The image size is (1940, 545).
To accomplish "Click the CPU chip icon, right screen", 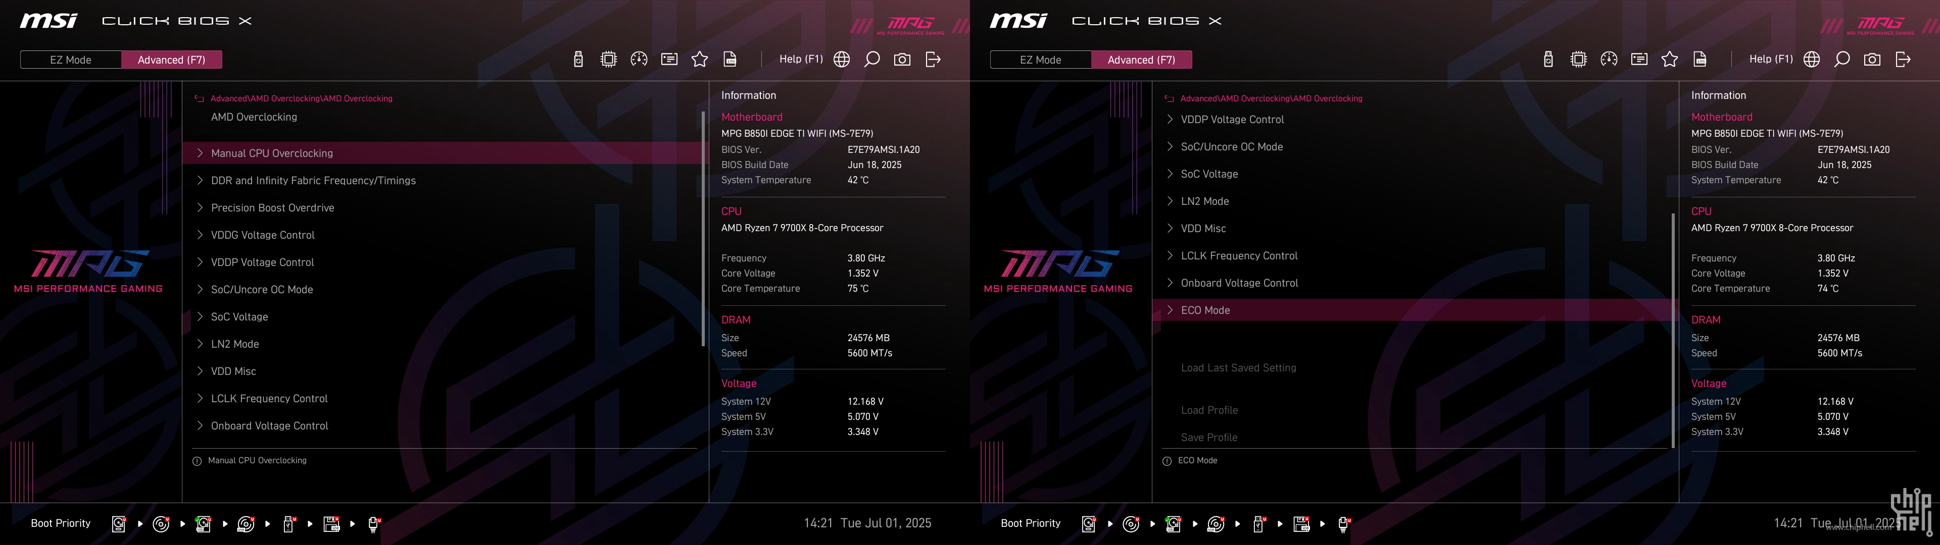I will tap(1578, 60).
